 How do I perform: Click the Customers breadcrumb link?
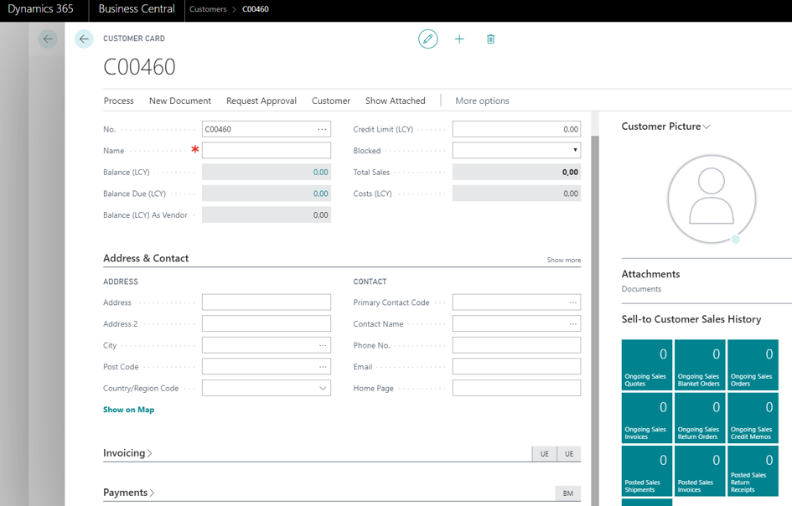tap(208, 9)
